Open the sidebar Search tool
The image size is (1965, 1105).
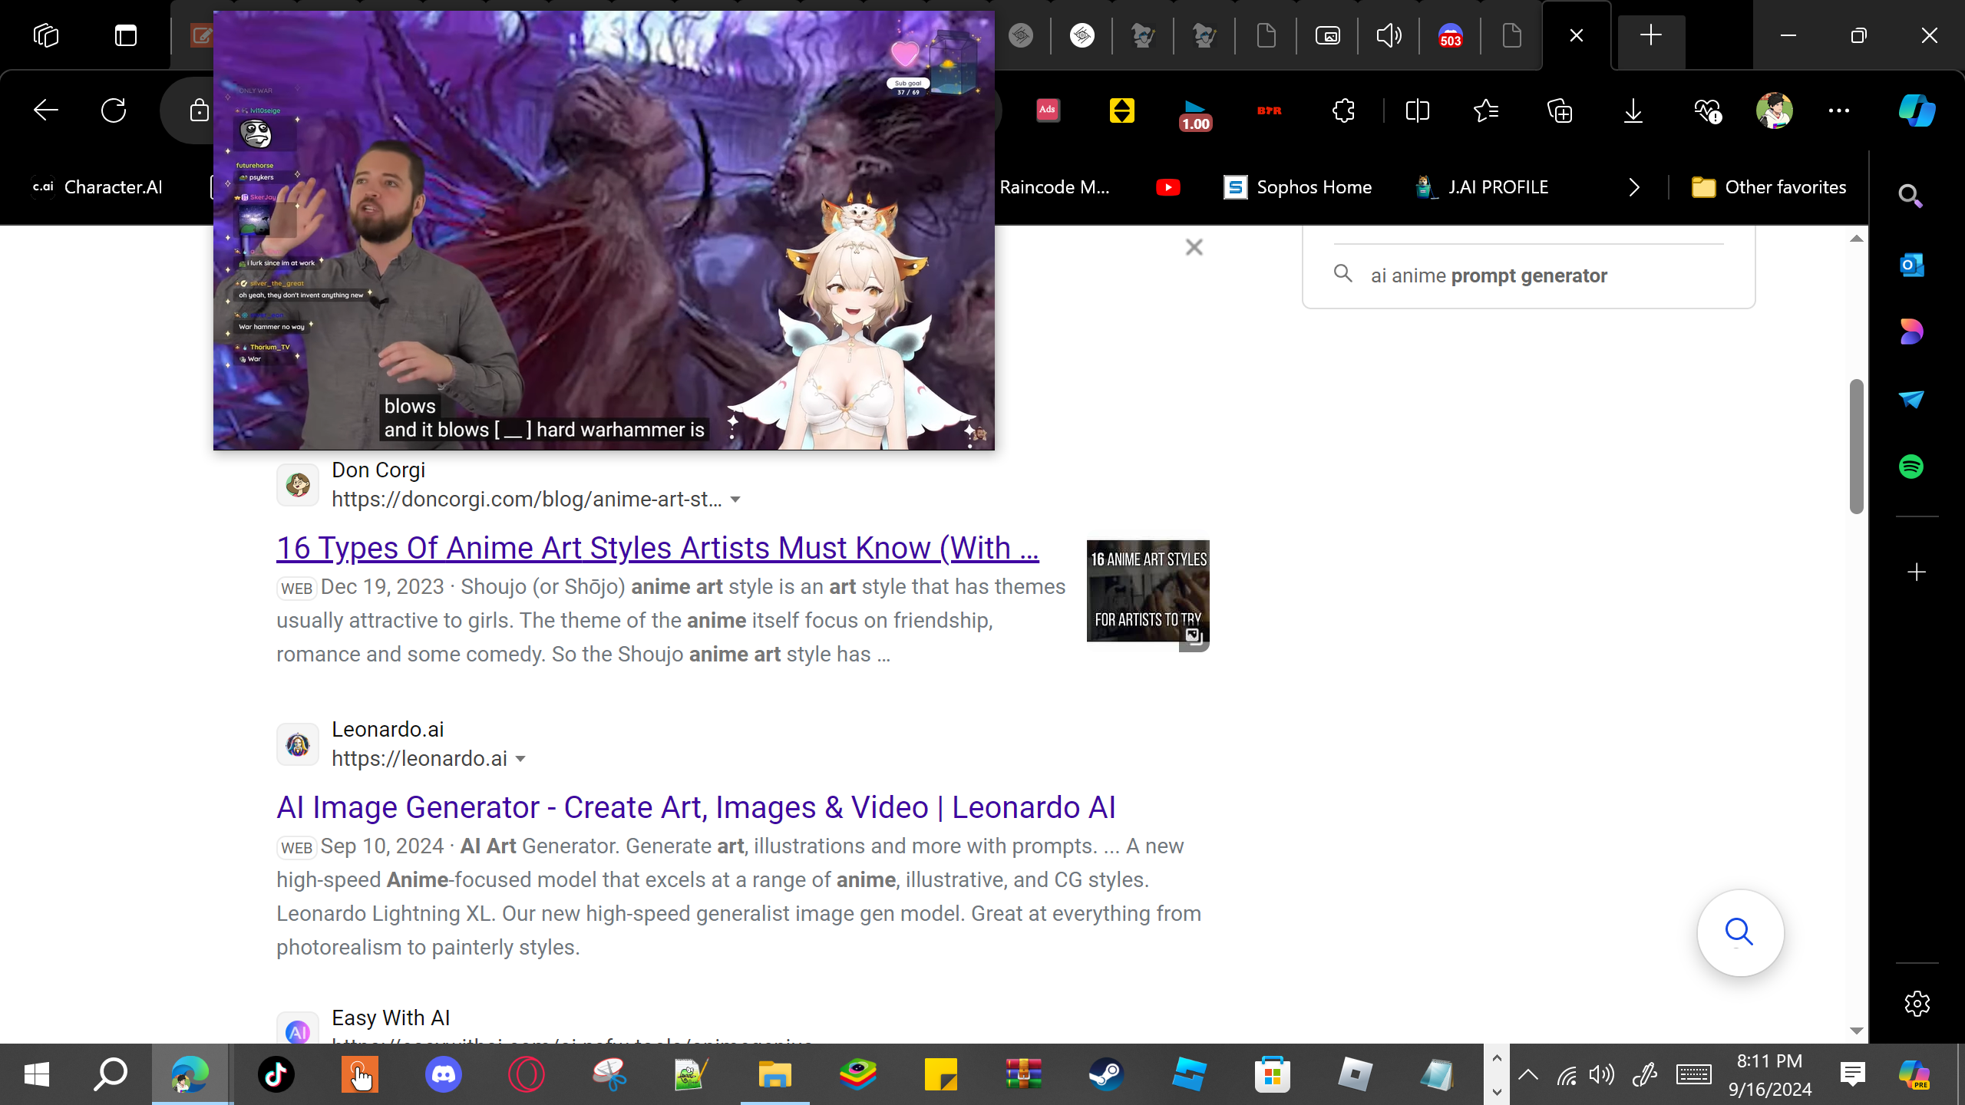(1911, 197)
